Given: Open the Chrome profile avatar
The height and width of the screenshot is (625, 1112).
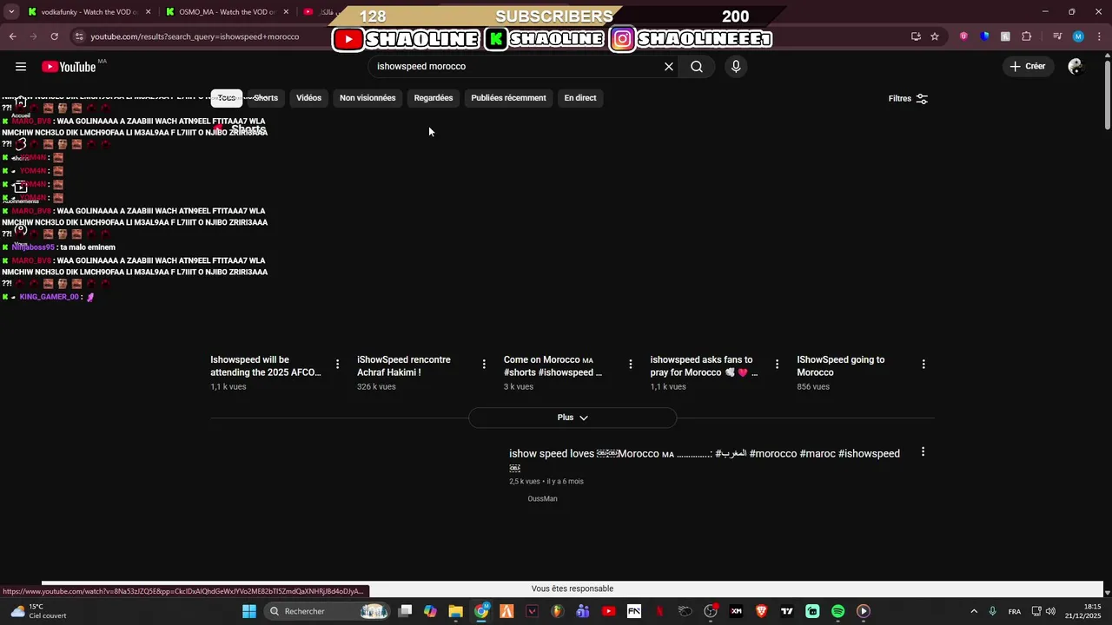Looking at the screenshot, I should tap(1078, 36).
